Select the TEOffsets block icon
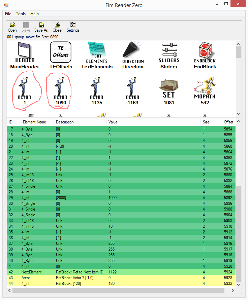This screenshot has width=248, height=300. [x=61, y=55]
